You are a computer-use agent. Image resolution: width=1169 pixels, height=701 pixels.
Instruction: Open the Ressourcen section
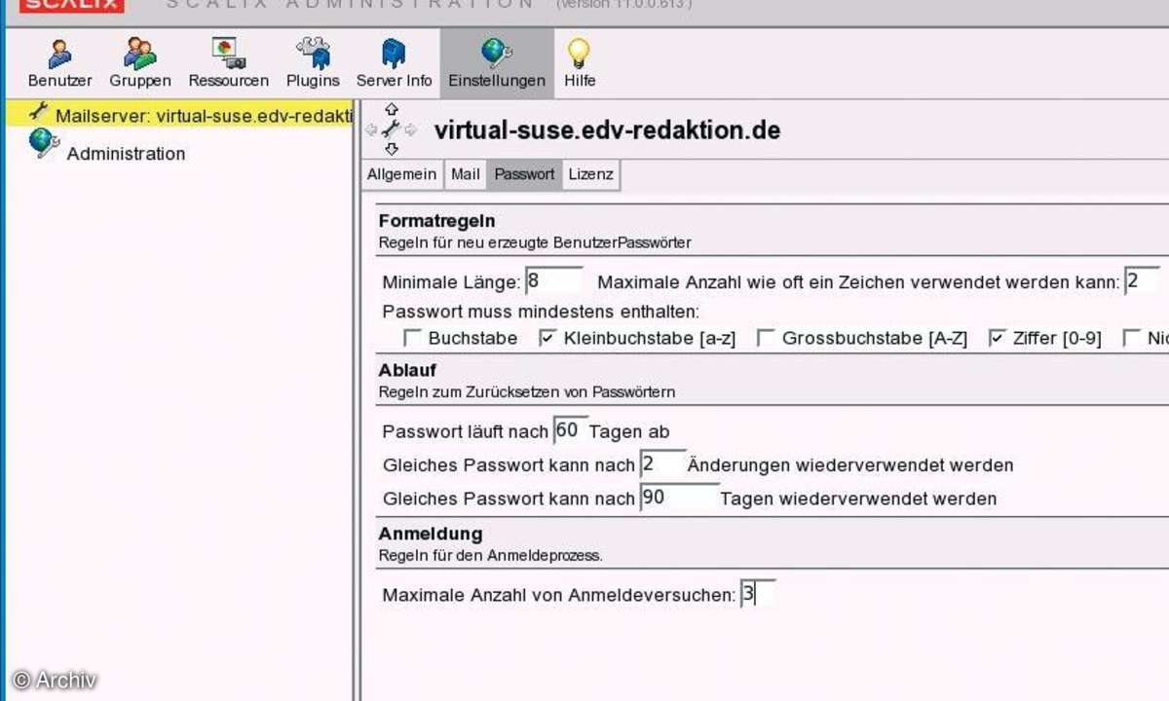(x=228, y=63)
